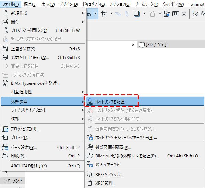This screenshot has height=188, width=205.
Task: Choose 印刷(P)... menu entry
Action: tap(43, 156)
